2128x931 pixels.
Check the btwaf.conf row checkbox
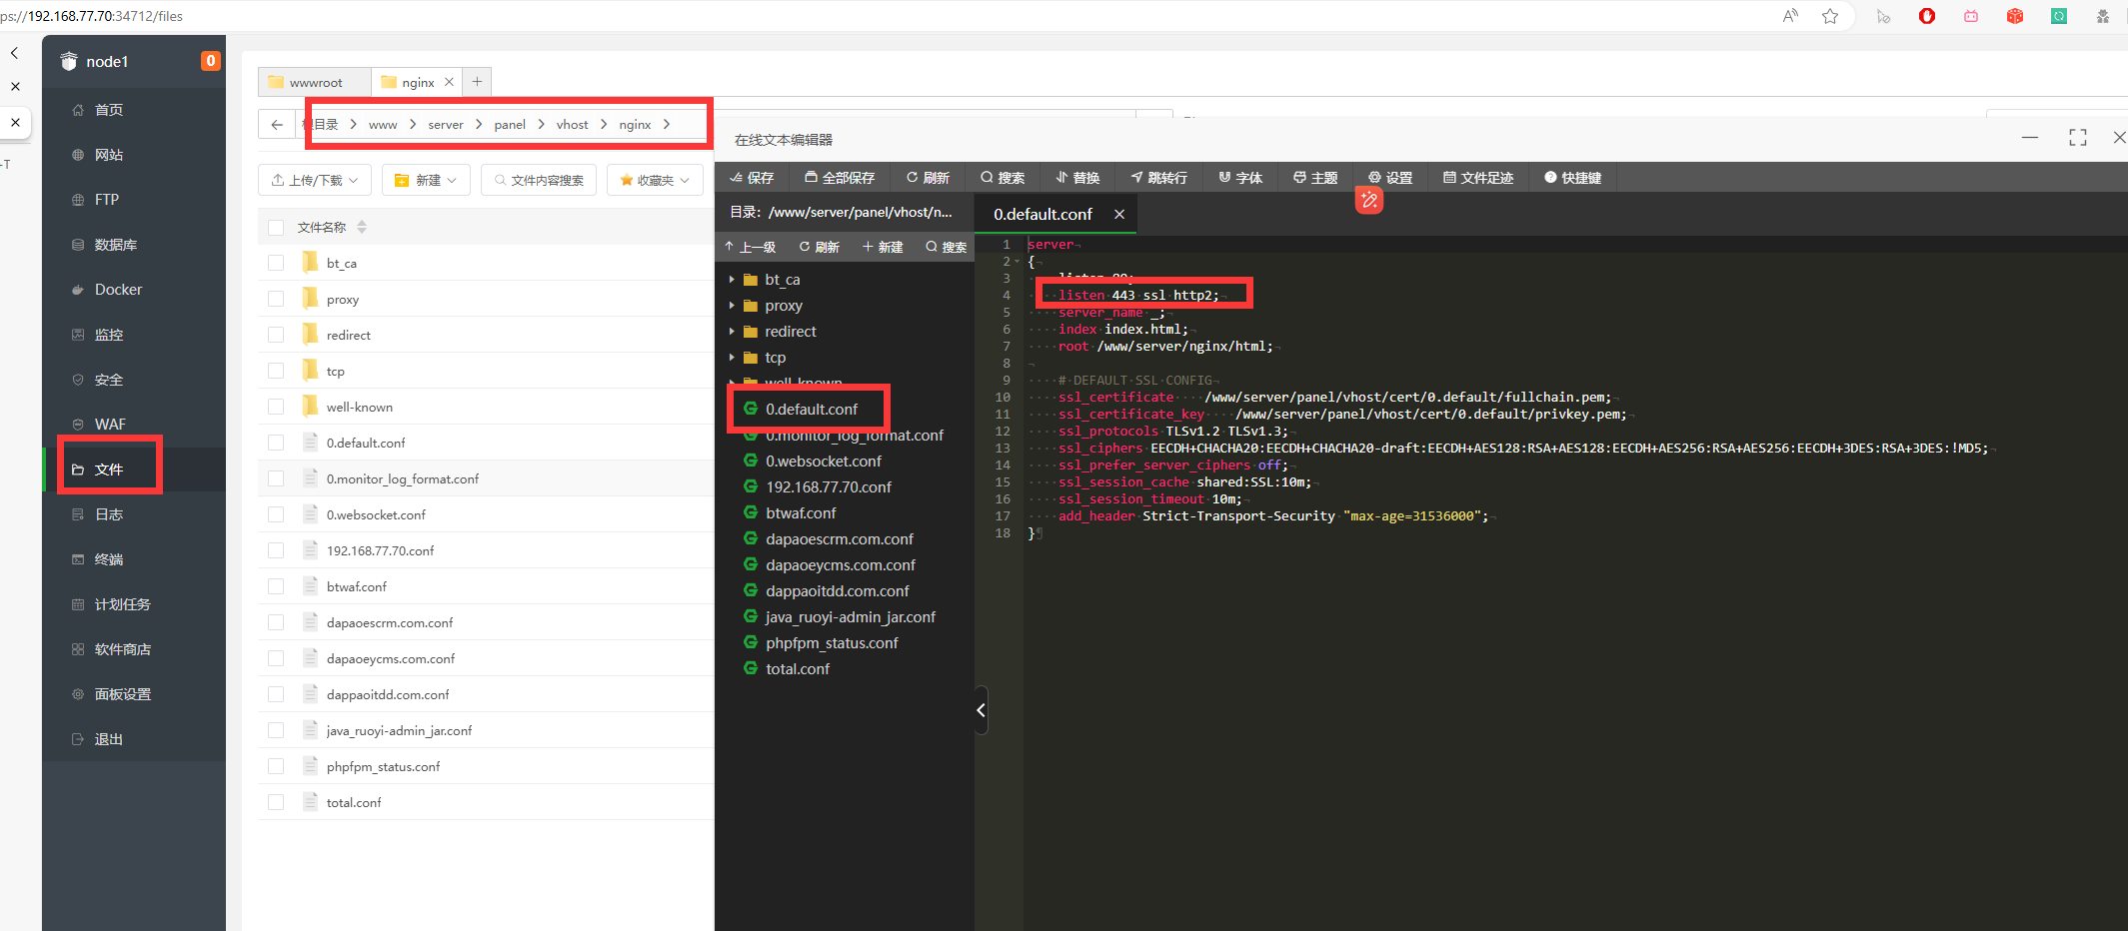[x=276, y=587]
